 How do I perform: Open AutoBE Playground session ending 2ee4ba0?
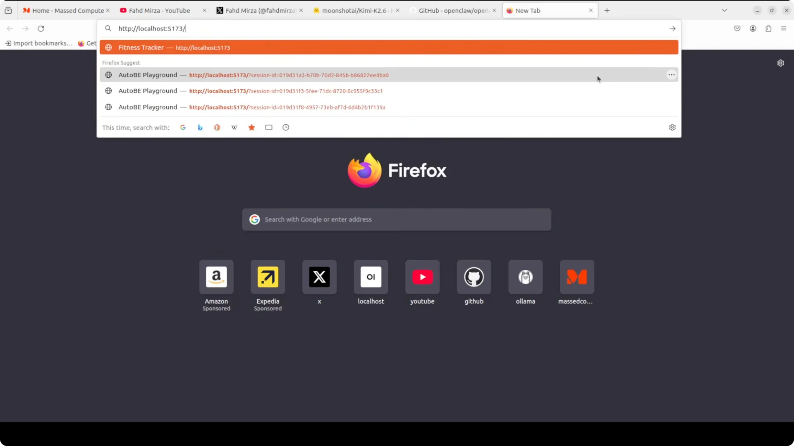click(389, 75)
